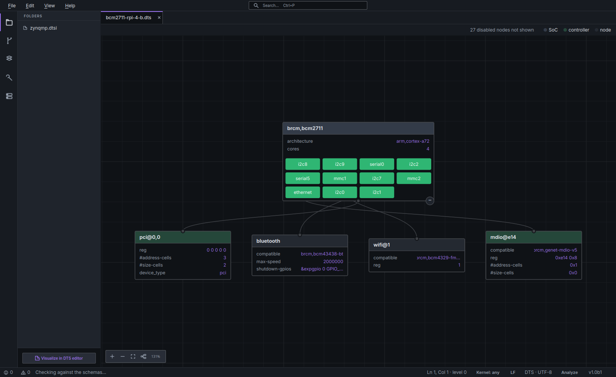This screenshot has height=377, width=616.
Task: Click the fit-to-view frame icon
Action: coord(133,357)
